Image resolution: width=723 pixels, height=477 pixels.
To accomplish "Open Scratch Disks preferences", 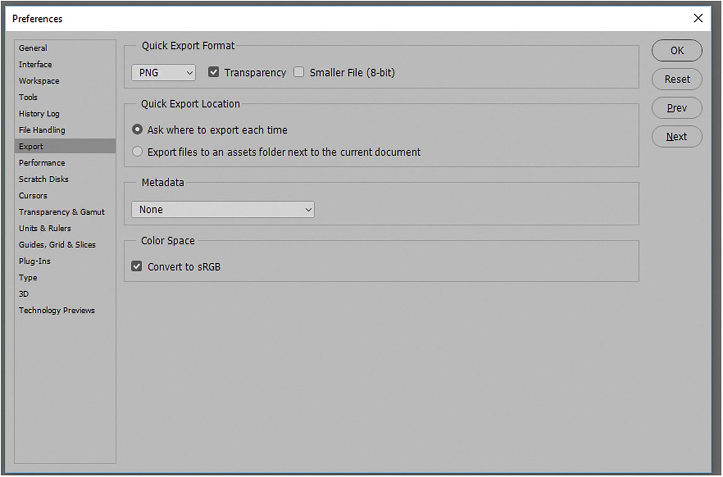I will pyautogui.click(x=44, y=179).
